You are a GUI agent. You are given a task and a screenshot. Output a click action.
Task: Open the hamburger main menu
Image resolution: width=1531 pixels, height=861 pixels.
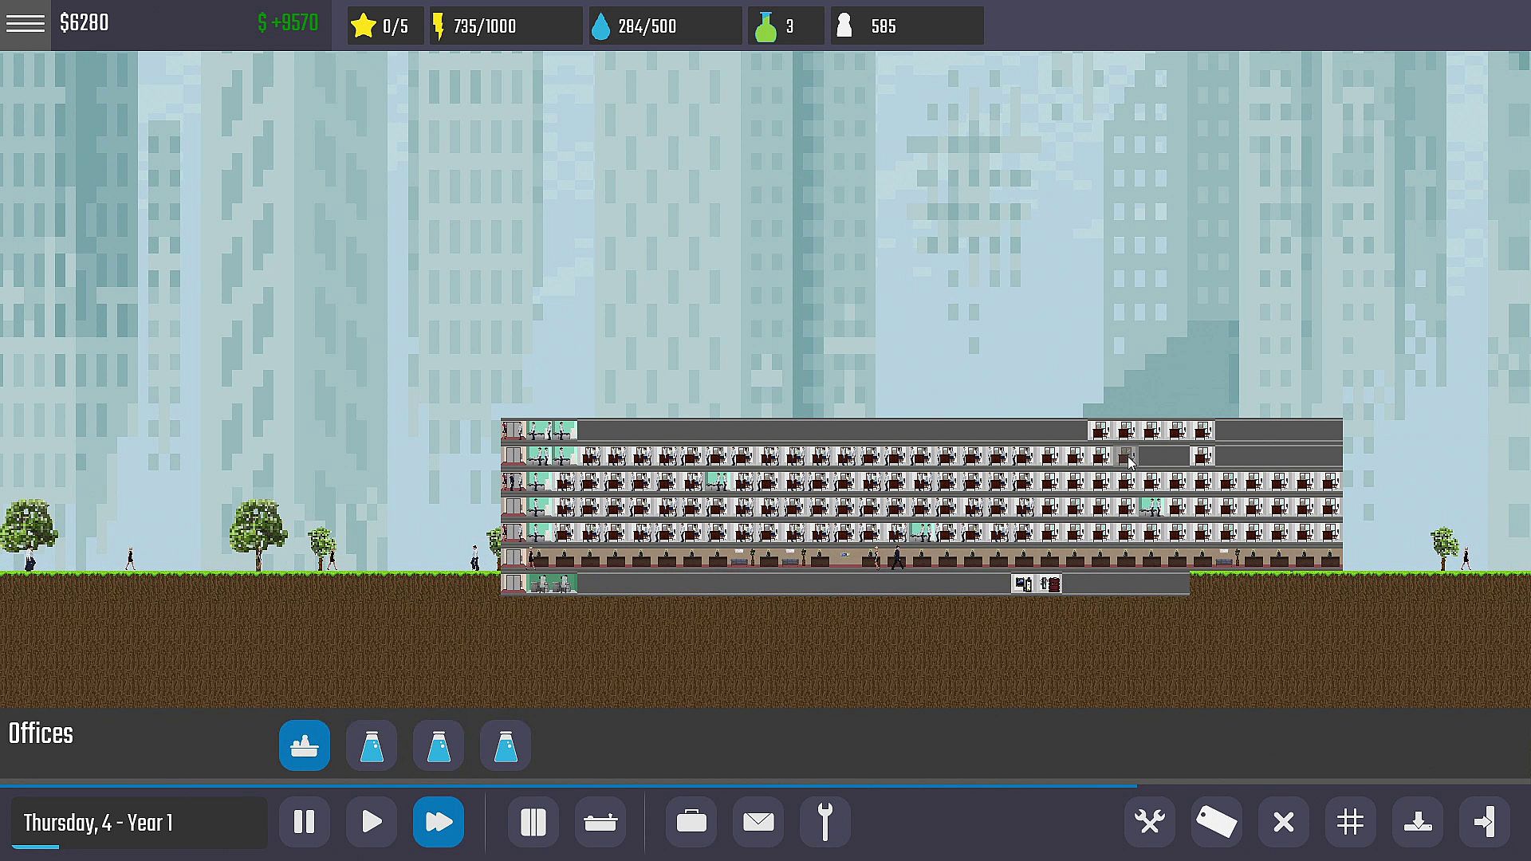pyautogui.click(x=26, y=24)
